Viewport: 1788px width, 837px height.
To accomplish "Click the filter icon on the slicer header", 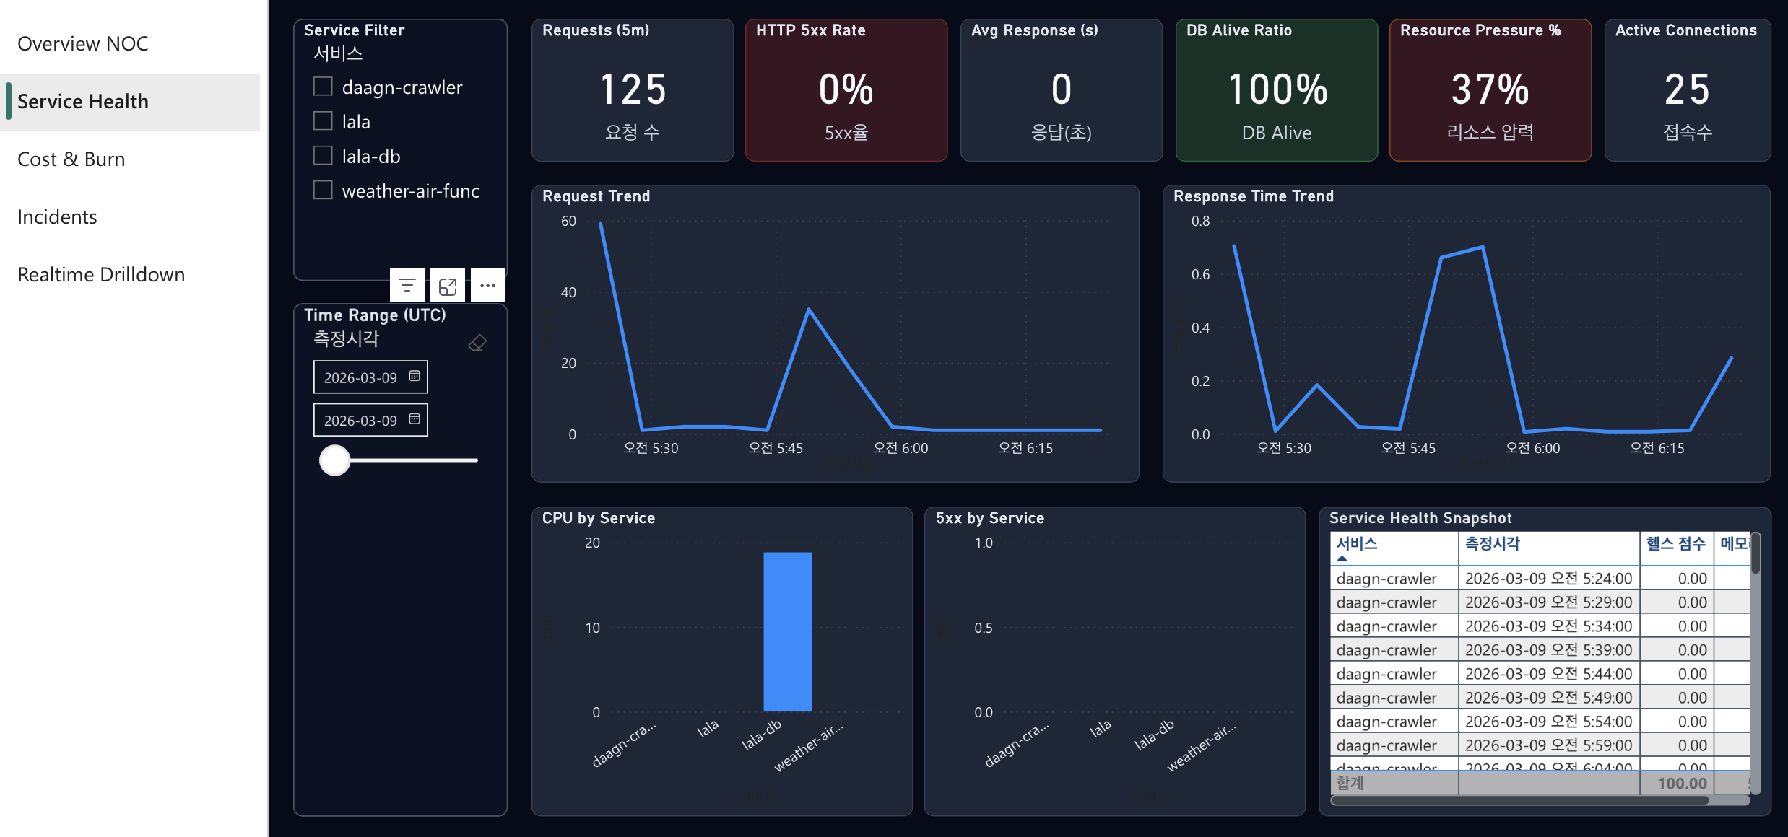I will coord(407,286).
